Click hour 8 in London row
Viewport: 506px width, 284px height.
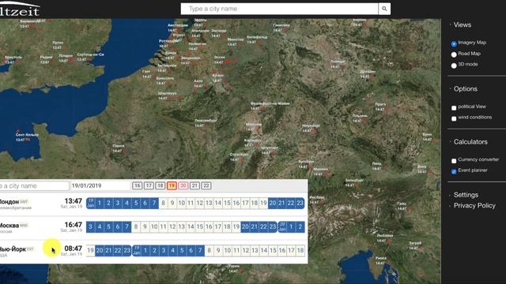point(164,204)
